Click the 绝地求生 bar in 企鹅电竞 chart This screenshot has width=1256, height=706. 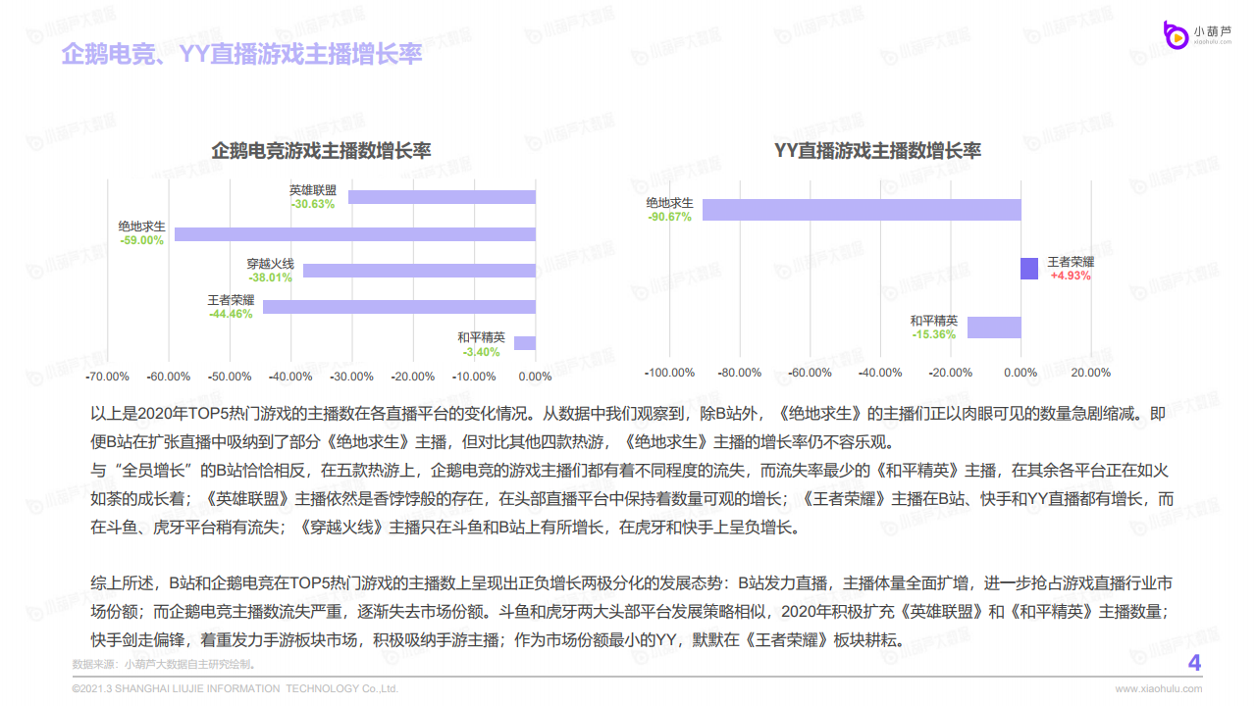tap(355, 234)
